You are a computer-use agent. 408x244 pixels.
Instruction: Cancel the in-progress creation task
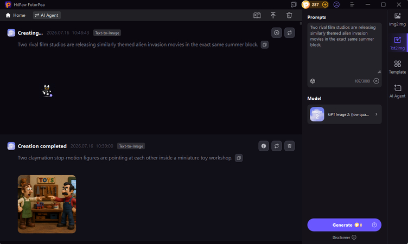[276, 33]
